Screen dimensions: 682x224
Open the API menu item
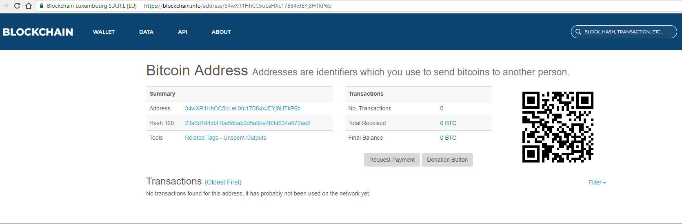182,32
